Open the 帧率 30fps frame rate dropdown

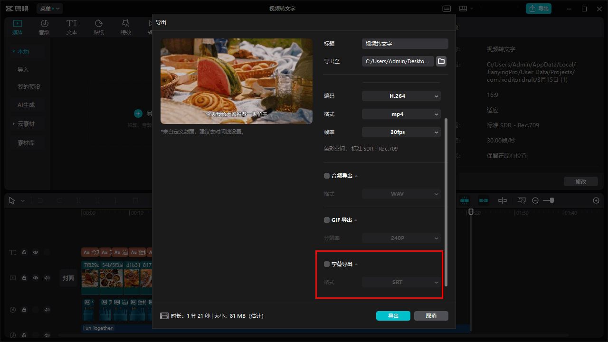tap(401, 132)
